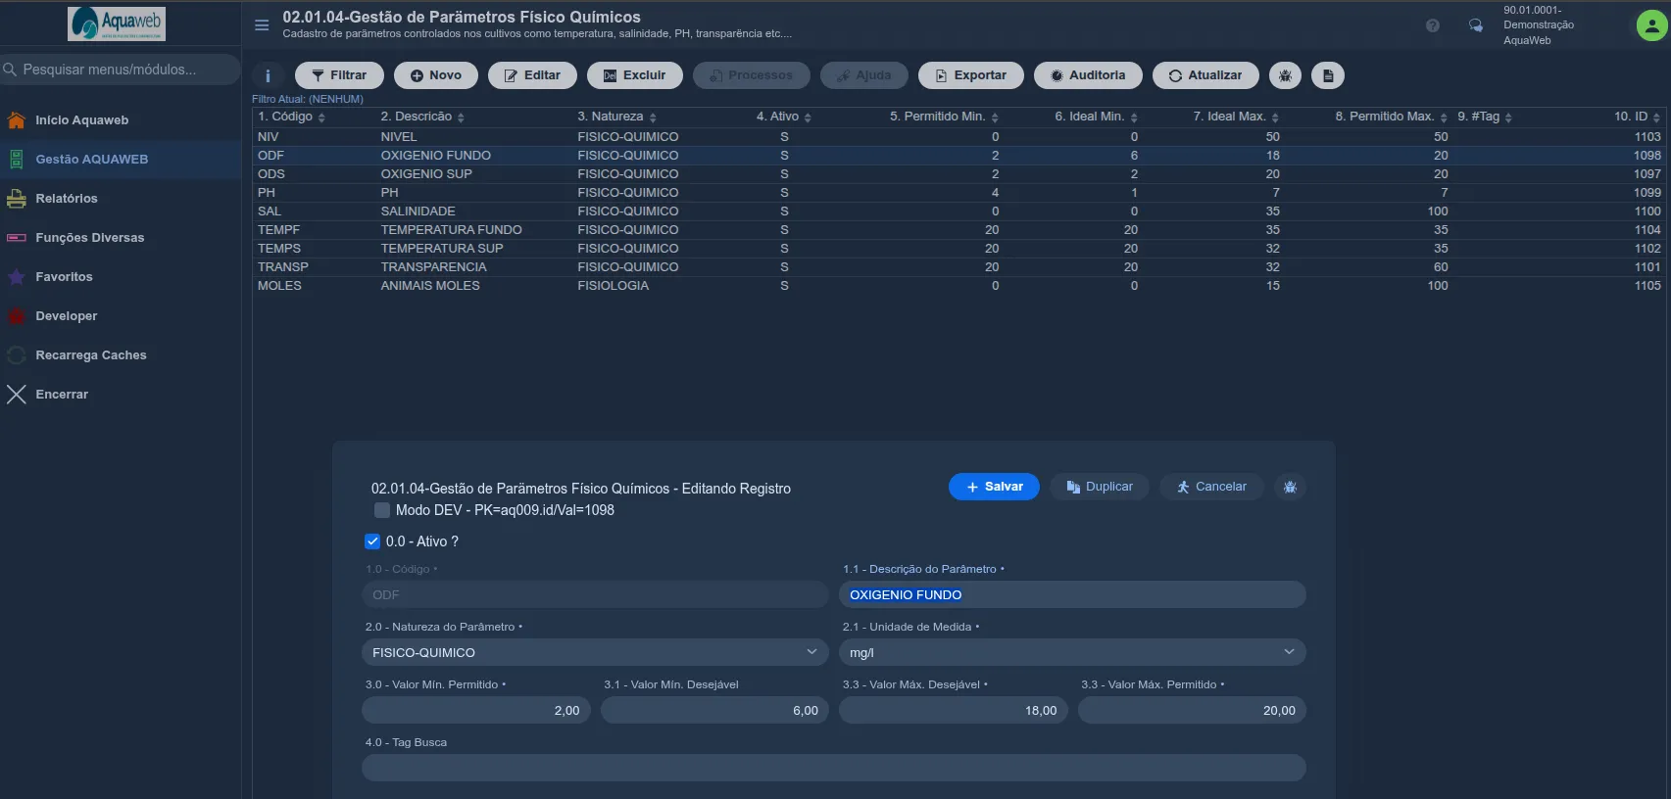The height and width of the screenshot is (799, 1671).
Task: Select the SALINIDADE row
Action: (x=959, y=211)
